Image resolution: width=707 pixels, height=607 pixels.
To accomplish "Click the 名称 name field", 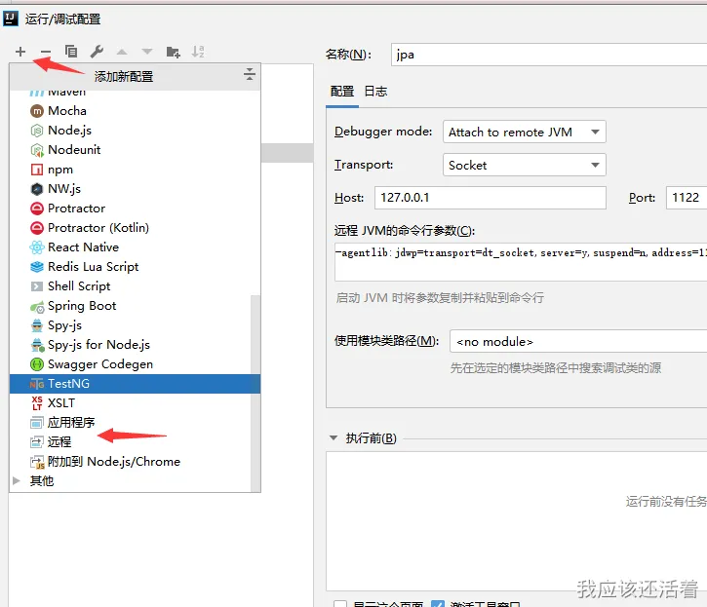I will pos(549,55).
